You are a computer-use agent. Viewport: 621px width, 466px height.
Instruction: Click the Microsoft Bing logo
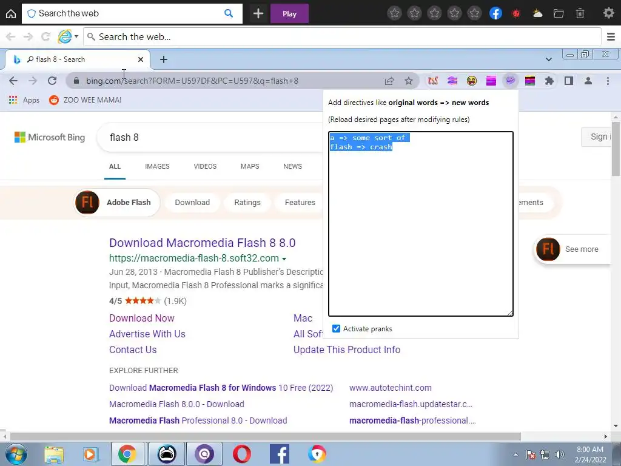click(50, 137)
